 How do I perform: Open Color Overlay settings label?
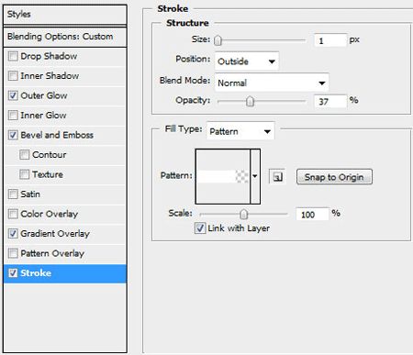[x=50, y=214]
